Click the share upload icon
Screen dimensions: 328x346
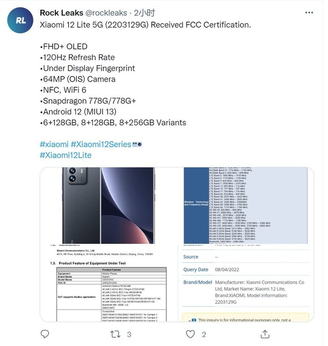[265, 334]
